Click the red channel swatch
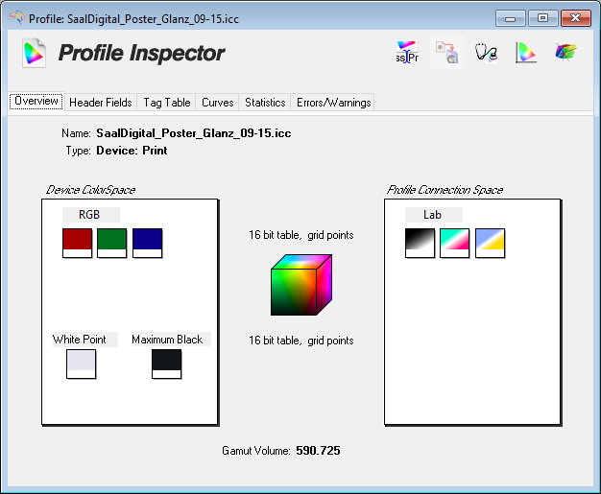This screenshot has width=601, height=494. tap(77, 243)
